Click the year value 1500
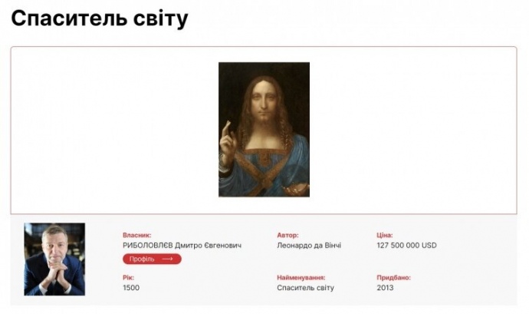 tap(131, 288)
